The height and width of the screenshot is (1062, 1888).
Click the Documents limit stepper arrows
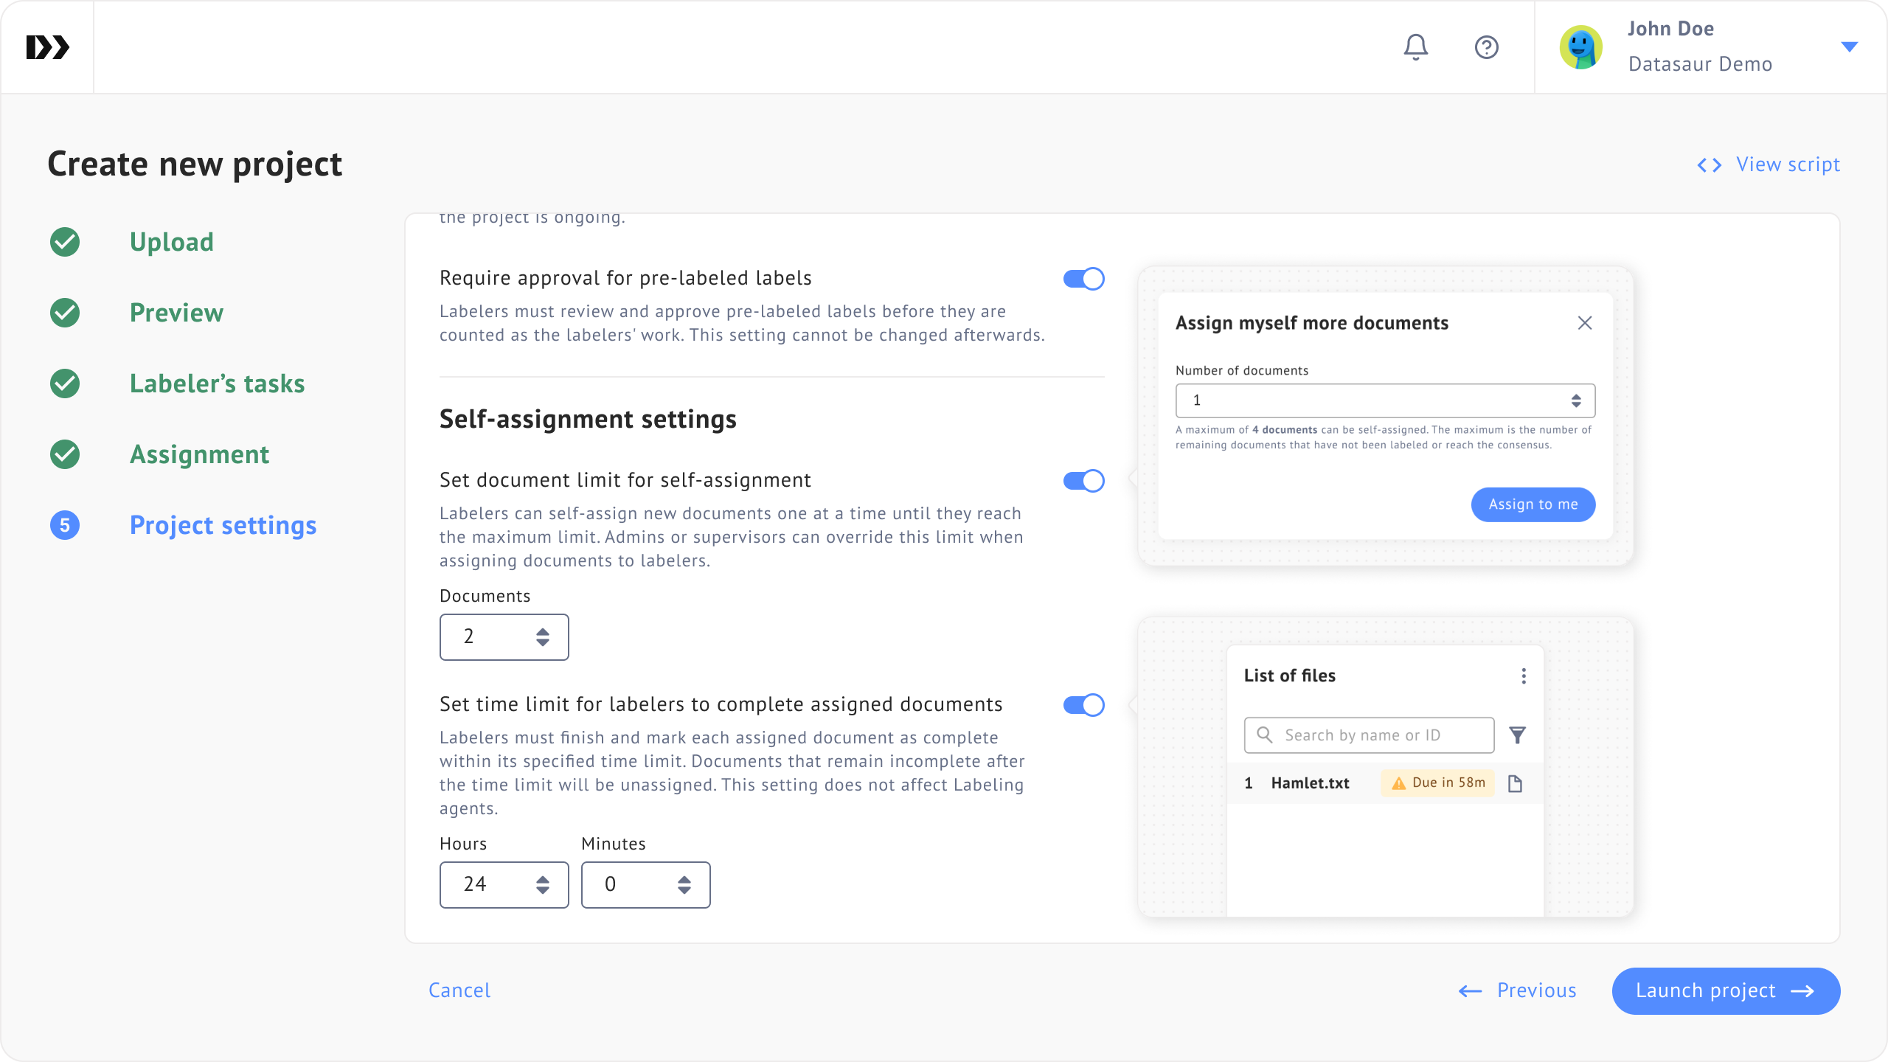click(543, 637)
